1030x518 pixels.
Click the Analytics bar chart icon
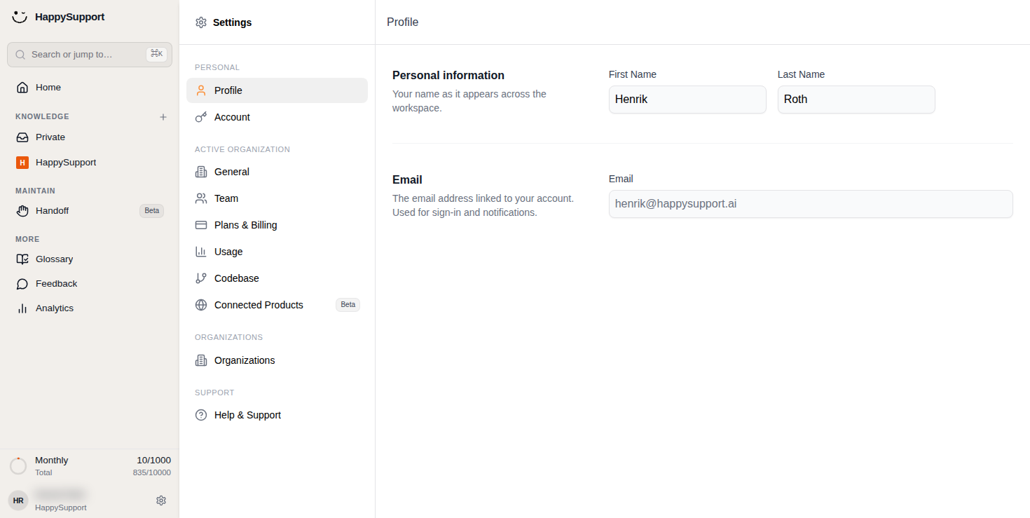pos(22,308)
